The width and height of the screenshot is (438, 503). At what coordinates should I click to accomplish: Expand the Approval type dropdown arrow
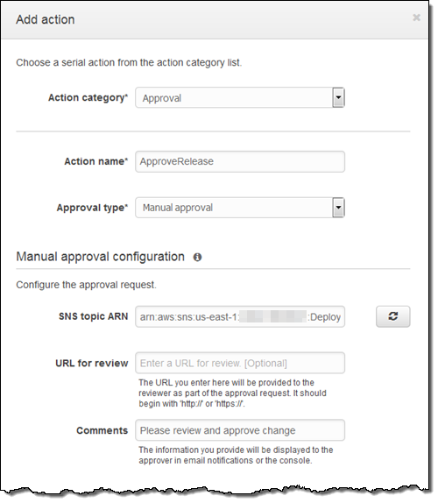338,208
